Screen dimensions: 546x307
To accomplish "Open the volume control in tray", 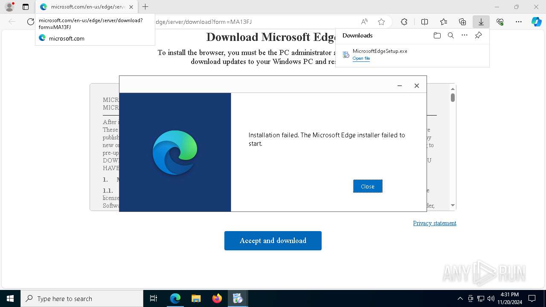I will [x=491, y=298].
